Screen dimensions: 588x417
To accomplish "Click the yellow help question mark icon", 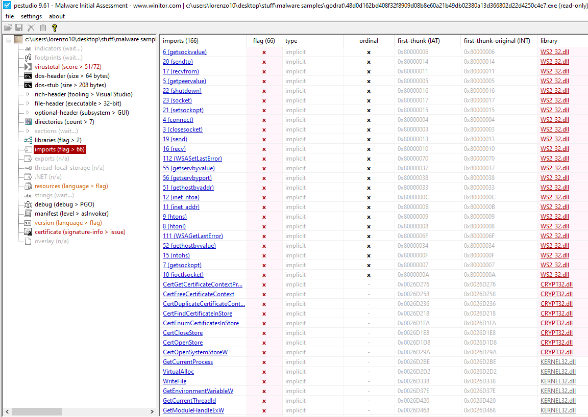I will tap(55, 28).
